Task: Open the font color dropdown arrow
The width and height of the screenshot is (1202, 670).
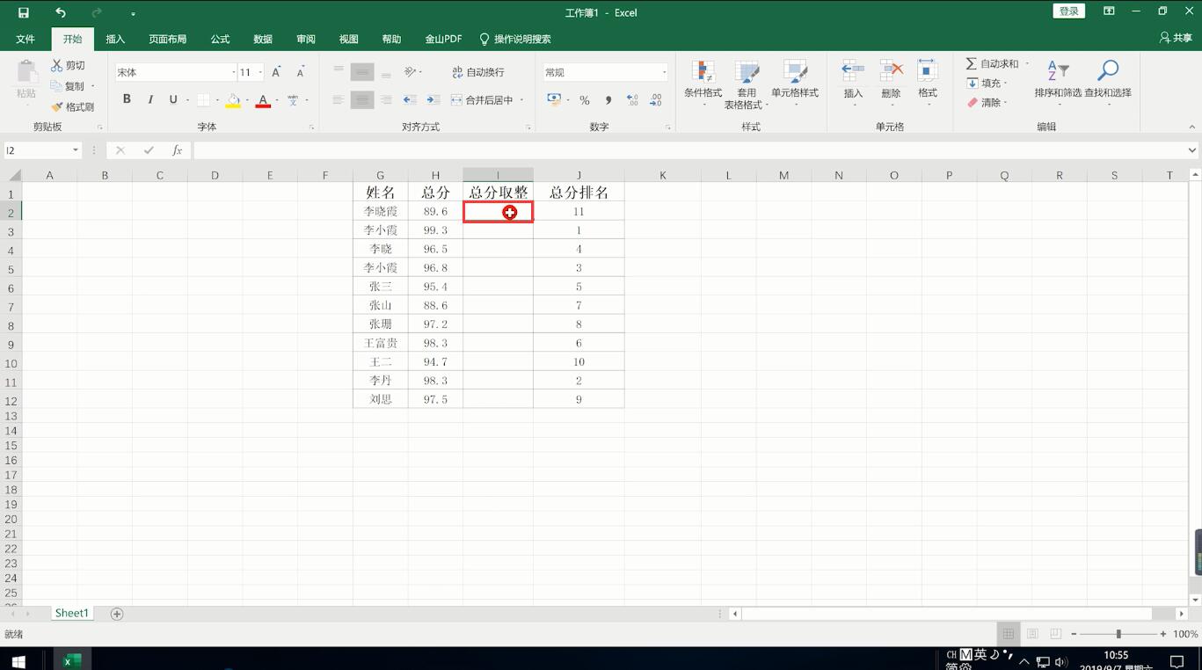Action: click(x=277, y=100)
